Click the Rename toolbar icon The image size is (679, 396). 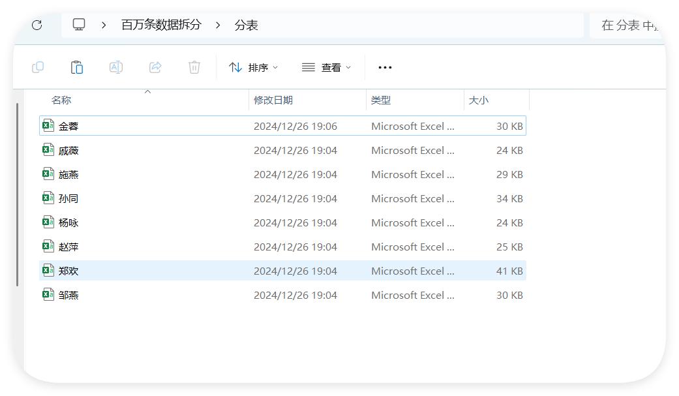point(116,67)
